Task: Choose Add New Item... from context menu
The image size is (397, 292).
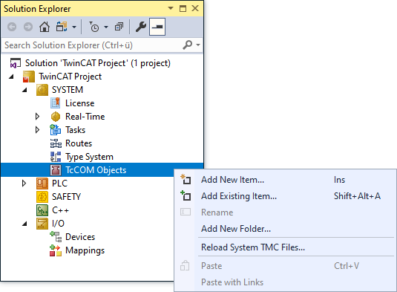Action: point(285,180)
